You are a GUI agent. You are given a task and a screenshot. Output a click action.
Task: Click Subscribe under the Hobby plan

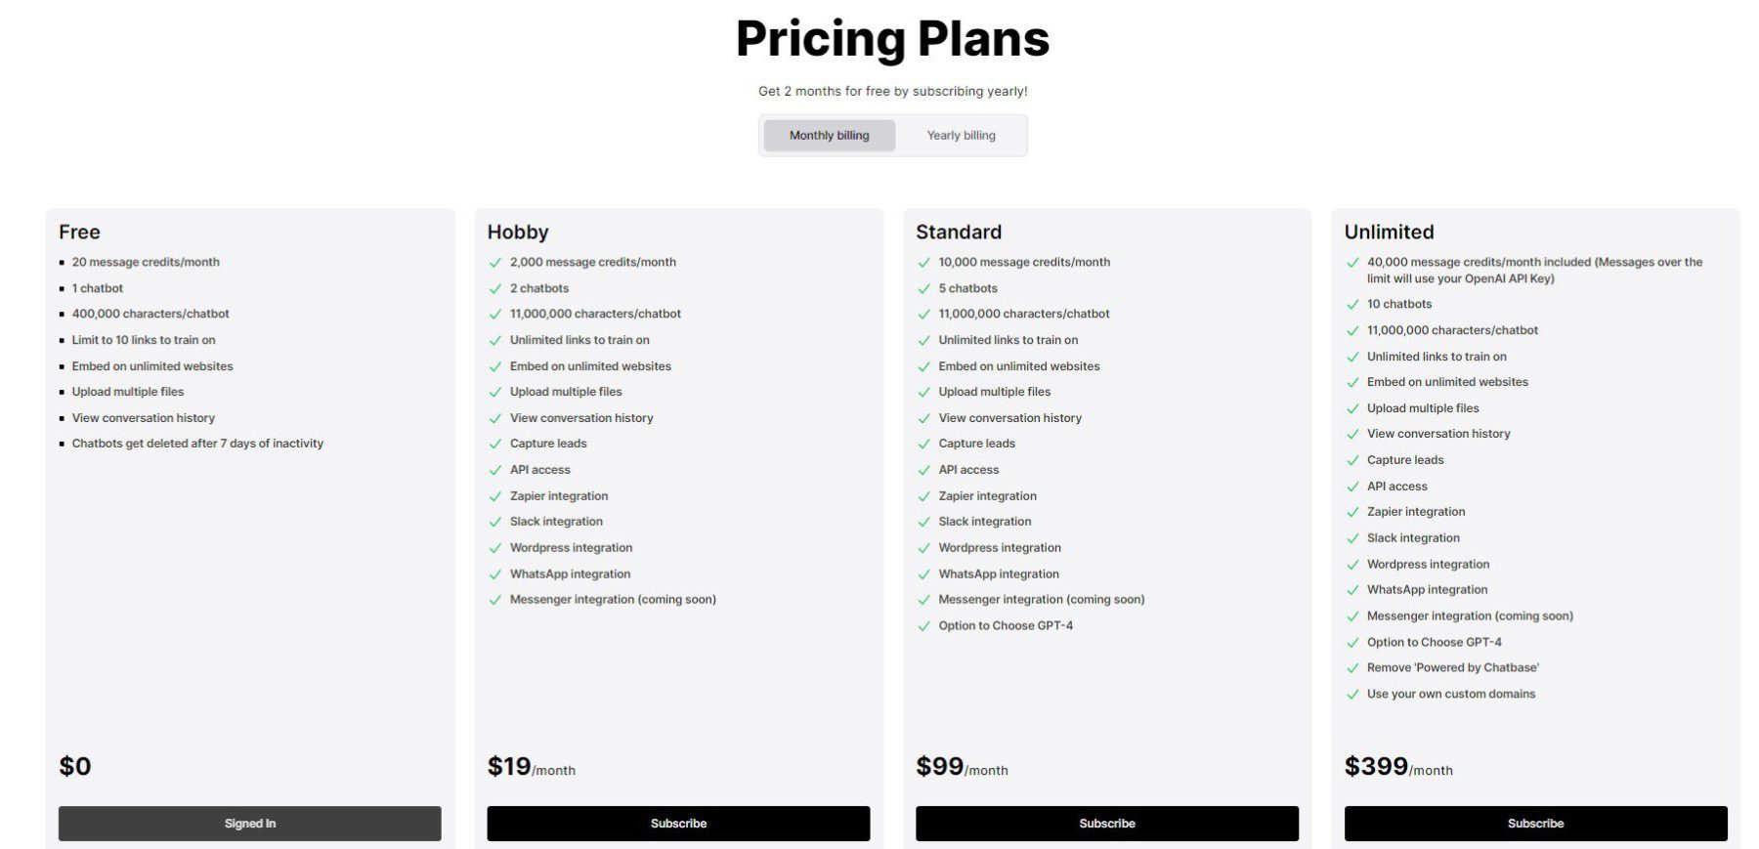(678, 823)
